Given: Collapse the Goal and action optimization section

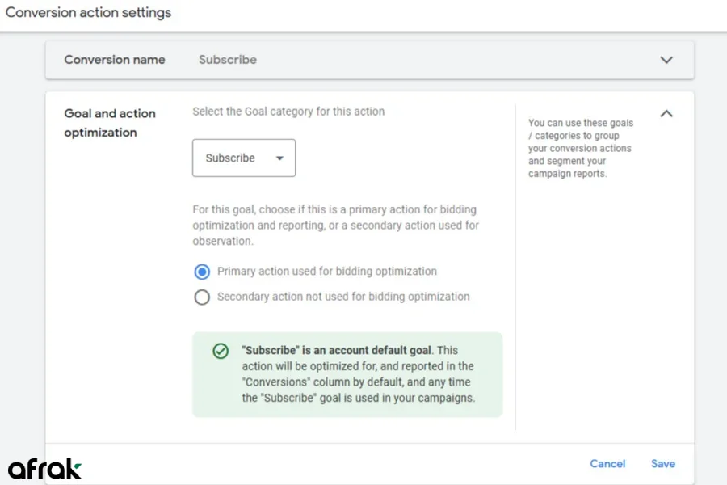Looking at the screenshot, I should tap(666, 114).
